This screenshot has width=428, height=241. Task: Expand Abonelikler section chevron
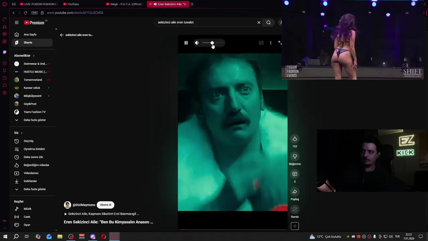tap(34, 56)
